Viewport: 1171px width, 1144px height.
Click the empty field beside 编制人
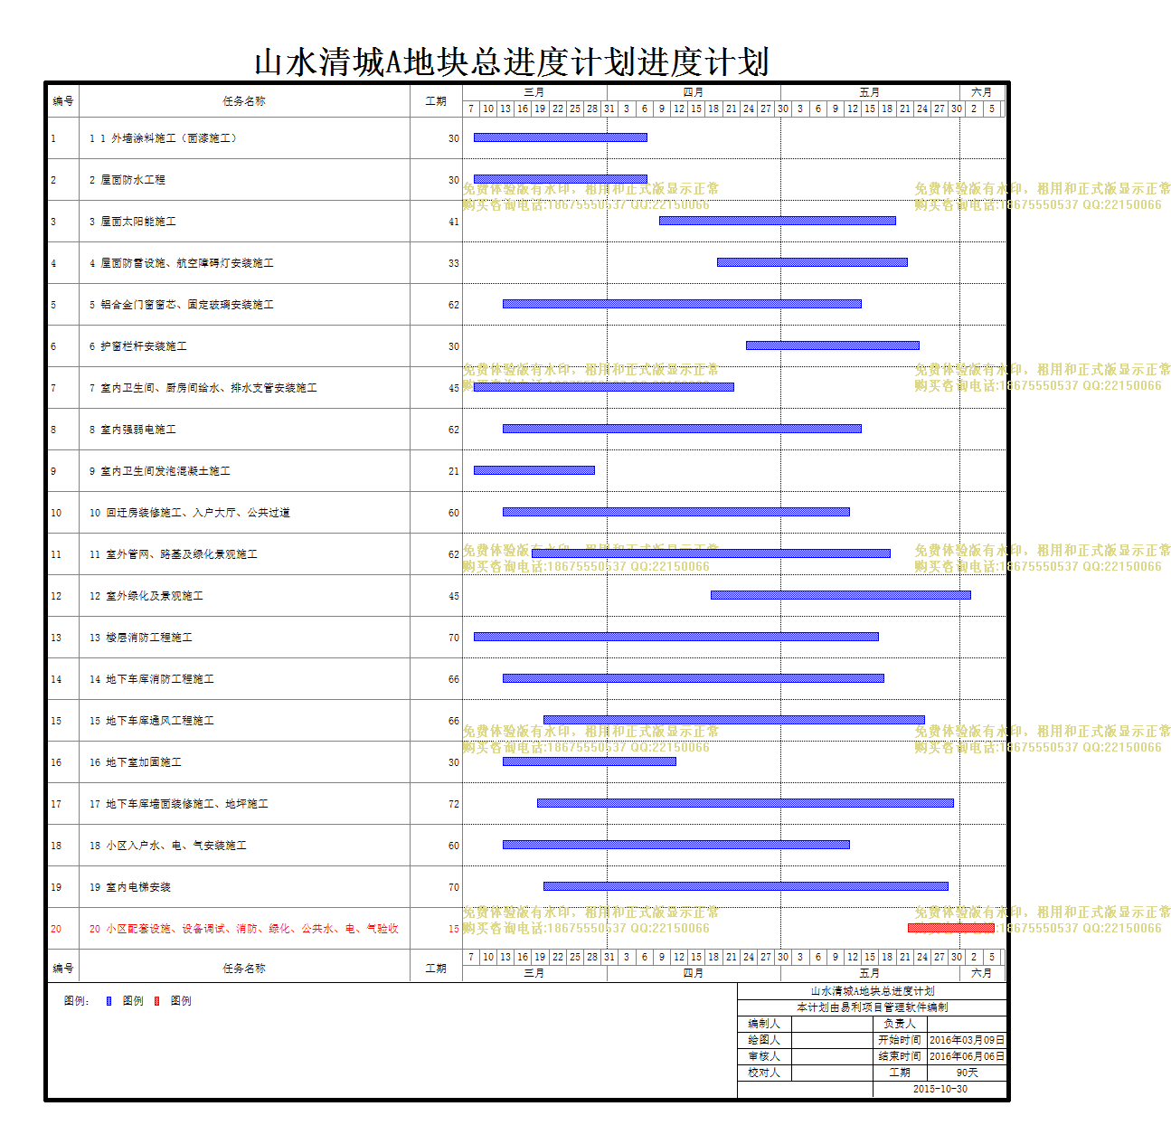[832, 1024]
